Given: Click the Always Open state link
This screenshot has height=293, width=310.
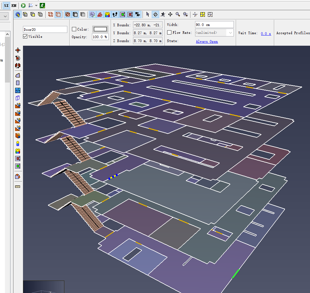Looking at the screenshot, I should click(207, 41).
